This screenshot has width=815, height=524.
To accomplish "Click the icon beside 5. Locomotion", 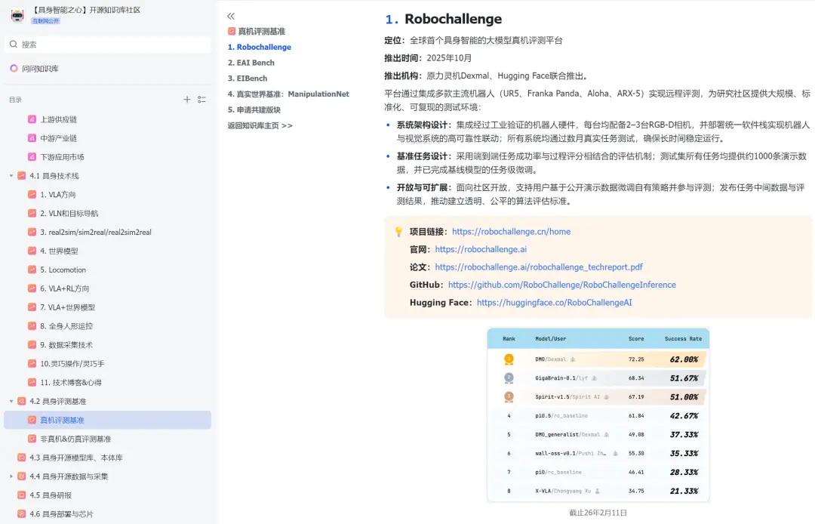I will point(32,270).
